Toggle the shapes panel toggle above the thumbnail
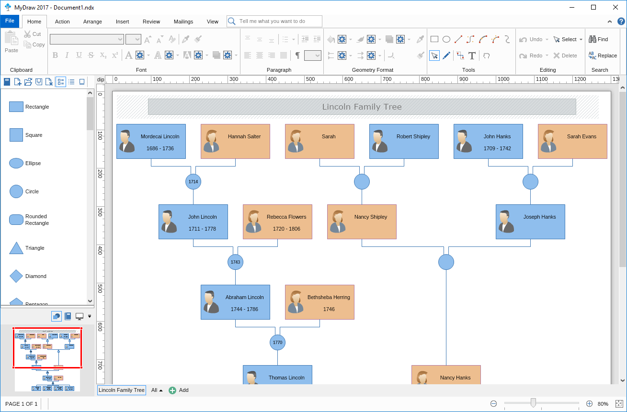Screen dimensions: 627x412 (x=57, y=316)
